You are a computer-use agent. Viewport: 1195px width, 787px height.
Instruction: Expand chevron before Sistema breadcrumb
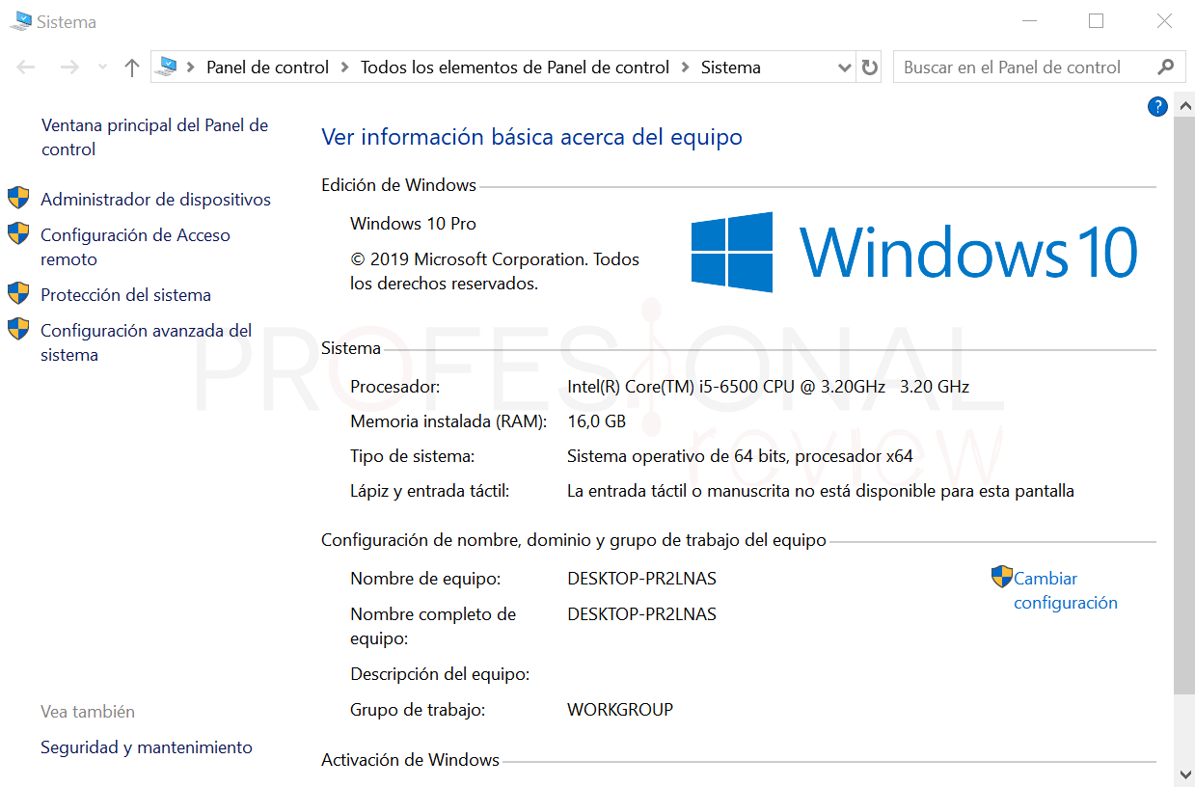tap(686, 68)
